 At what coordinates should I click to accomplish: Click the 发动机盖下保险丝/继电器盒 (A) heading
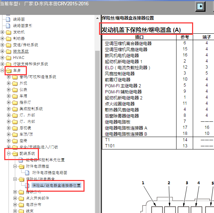141,30
